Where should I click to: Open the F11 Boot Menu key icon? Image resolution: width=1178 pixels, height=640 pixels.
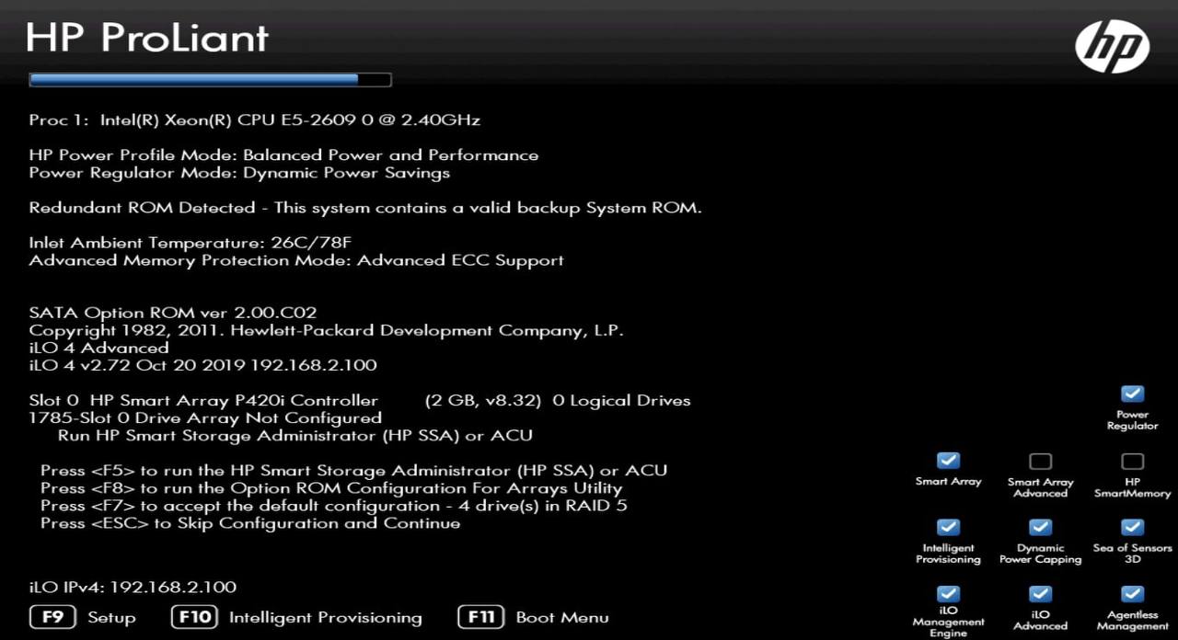point(480,617)
